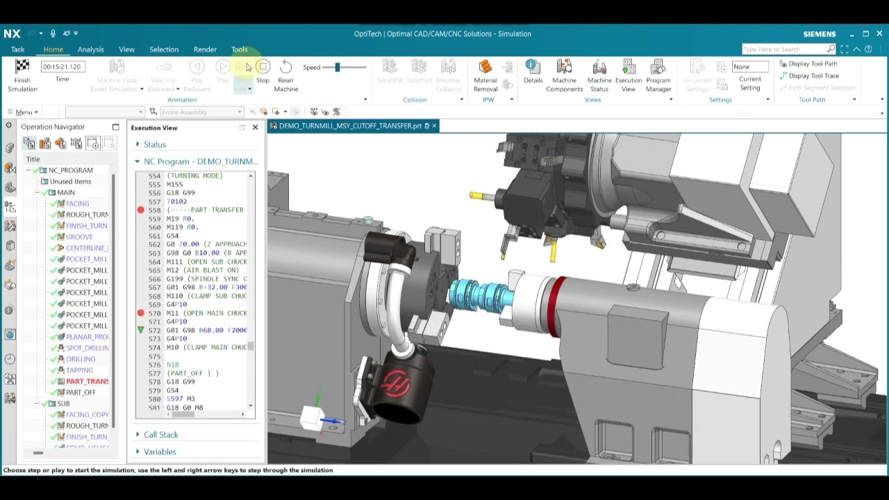Open the Material Removal tool

485,67
